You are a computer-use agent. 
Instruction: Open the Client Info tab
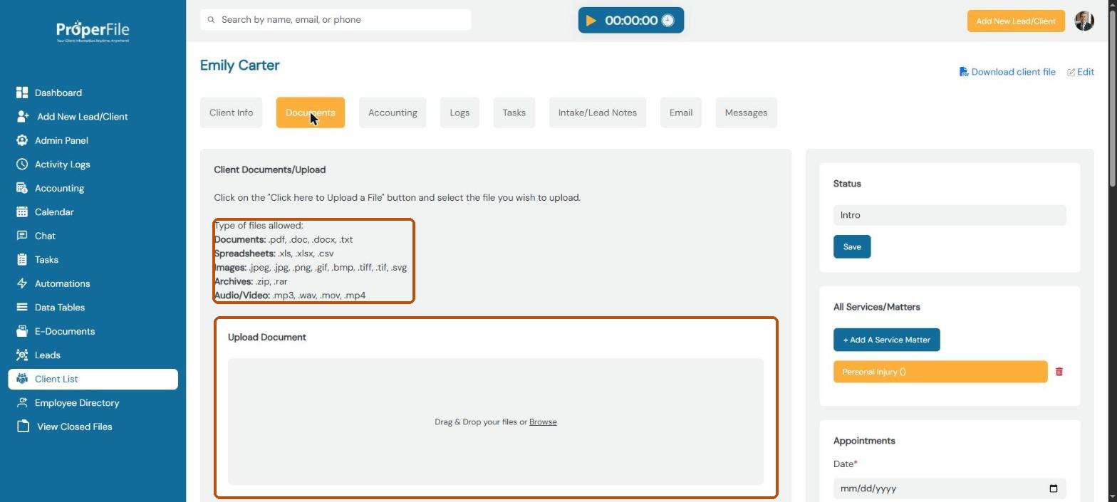click(231, 113)
